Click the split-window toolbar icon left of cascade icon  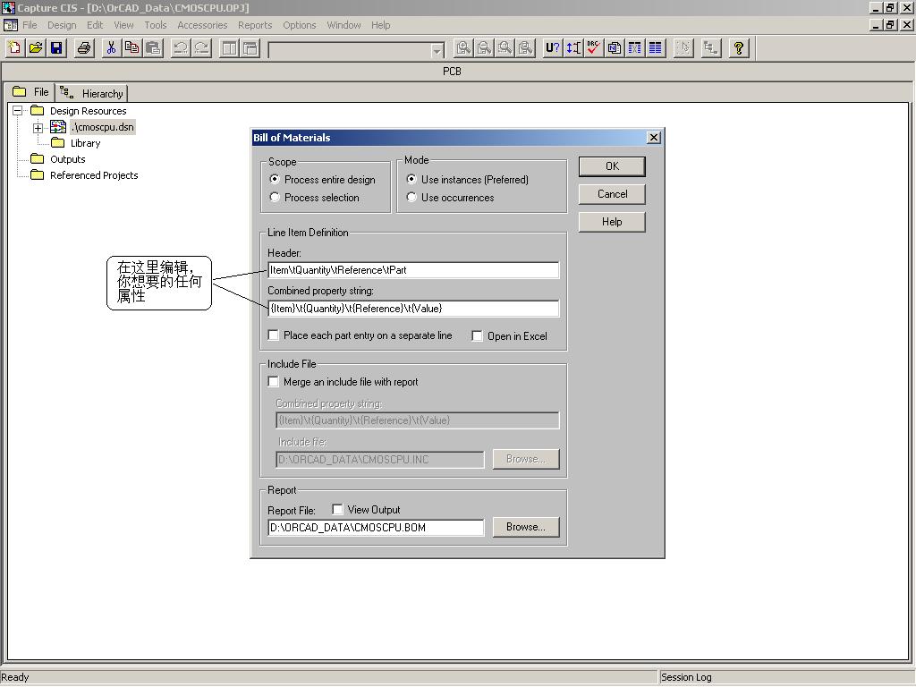click(x=229, y=48)
